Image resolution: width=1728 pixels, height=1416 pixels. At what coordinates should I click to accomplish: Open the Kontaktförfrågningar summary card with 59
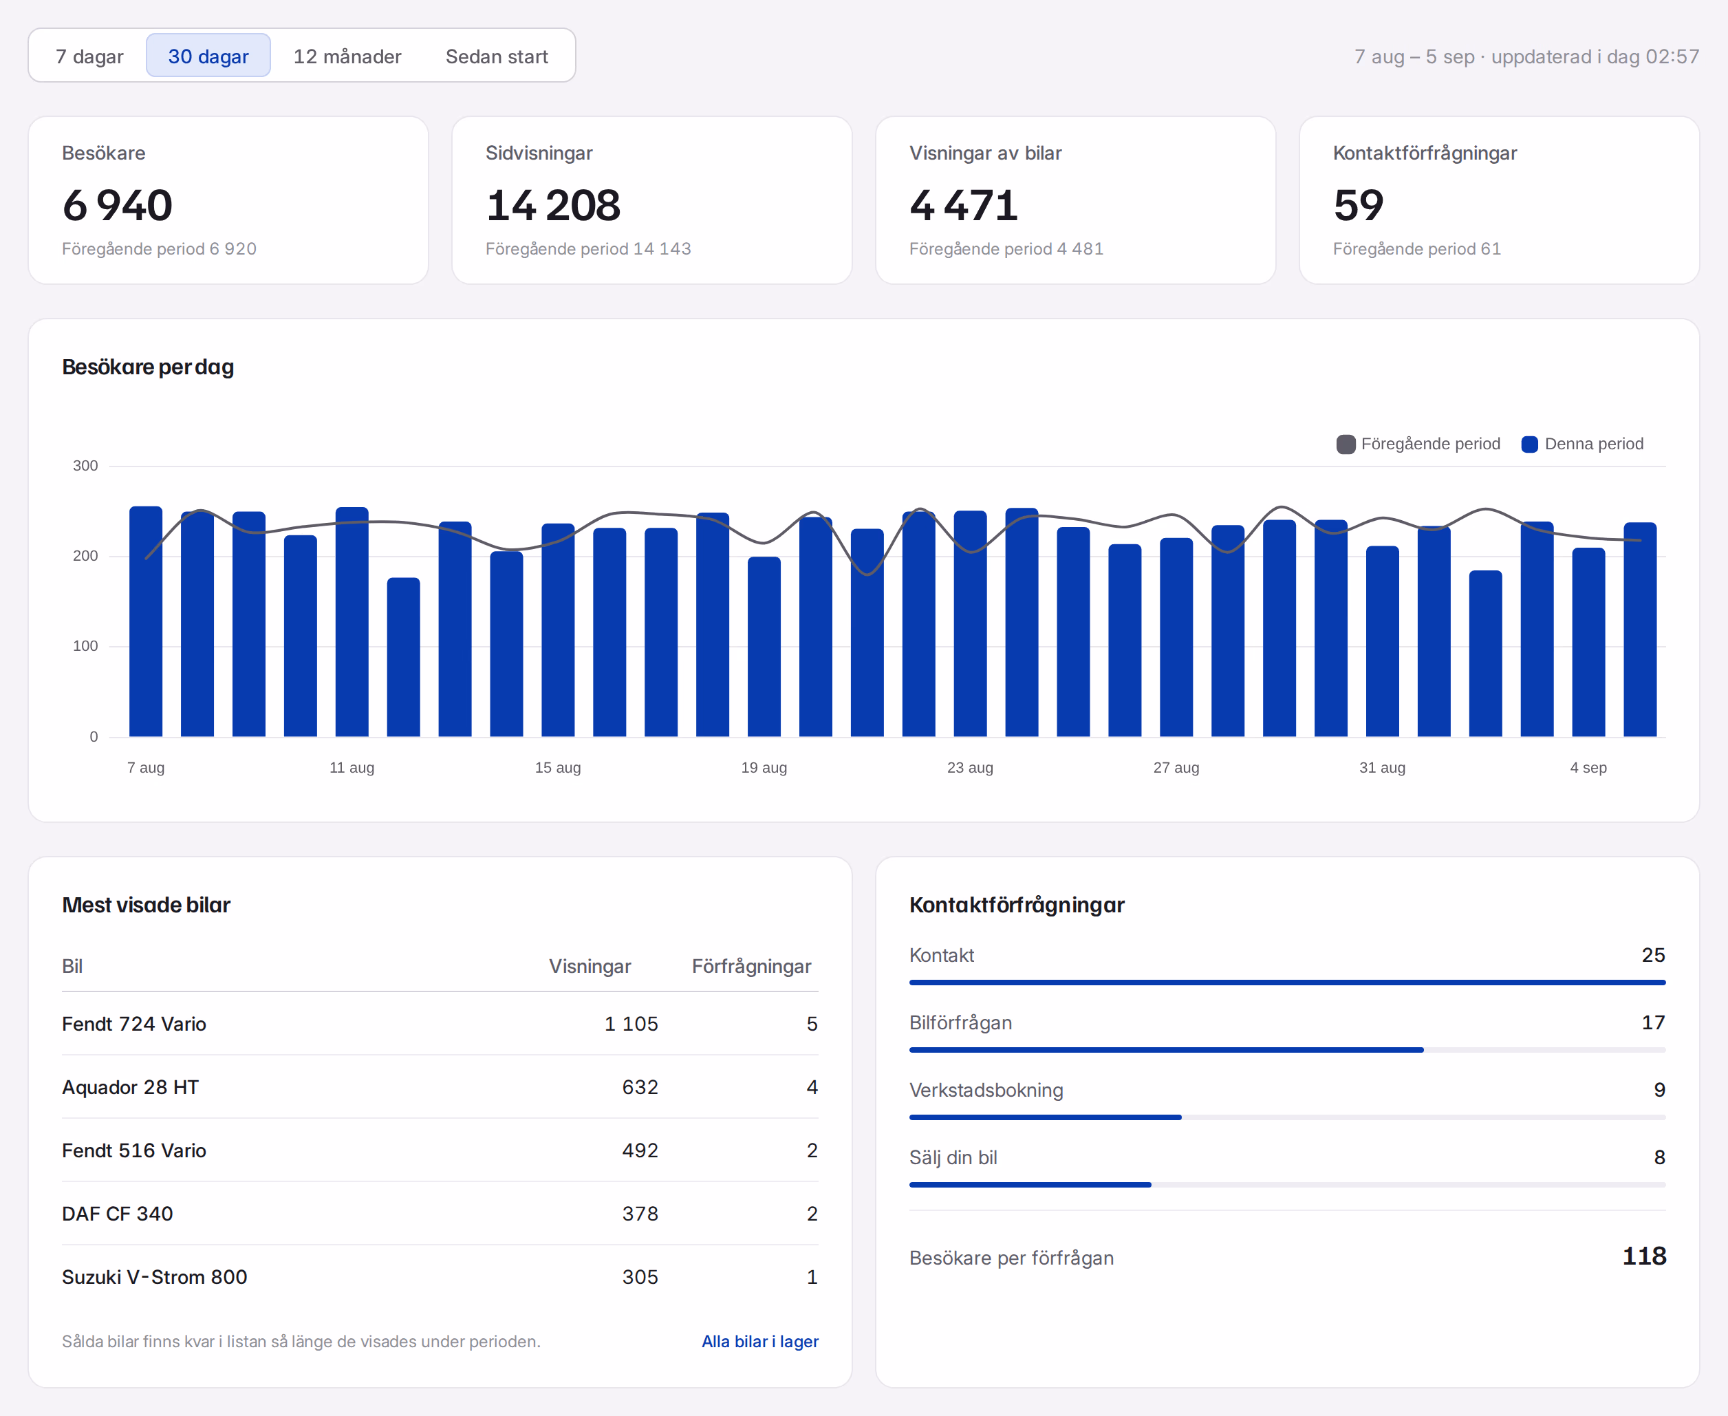click(x=1499, y=200)
